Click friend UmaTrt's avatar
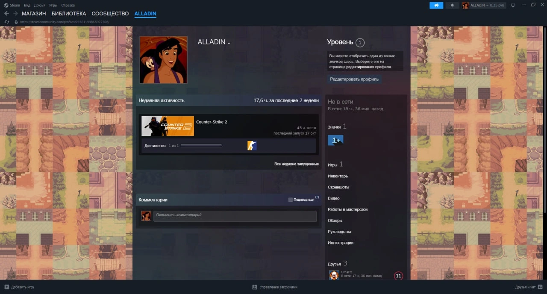 (x=334, y=275)
